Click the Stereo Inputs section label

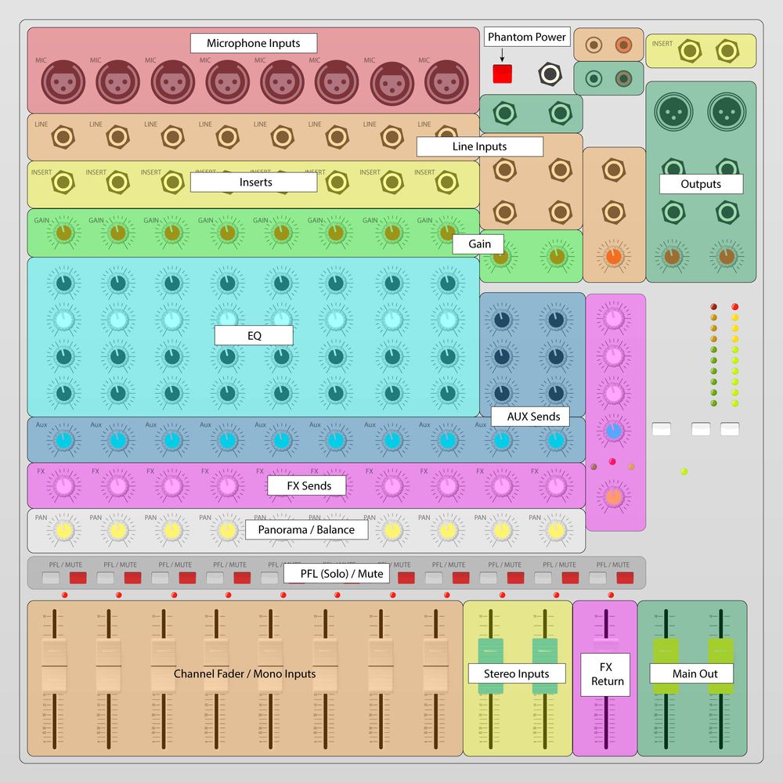click(x=516, y=673)
